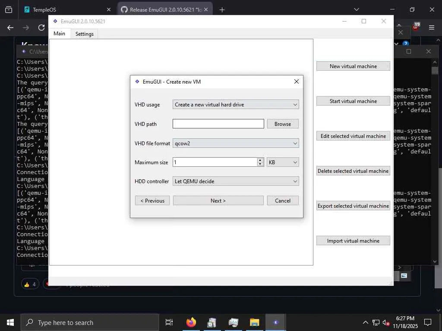Click the thumbs up reaction on the page
442x331 pixels.
tap(30, 284)
